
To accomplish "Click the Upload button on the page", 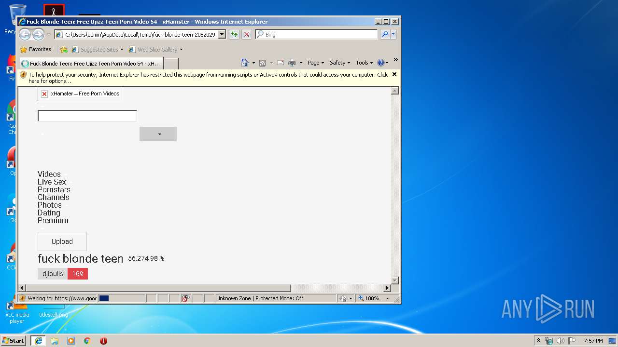I will [x=62, y=241].
